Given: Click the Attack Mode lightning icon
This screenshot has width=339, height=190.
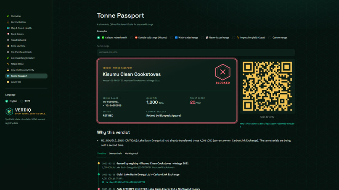Looking at the screenshot, I should [8, 64].
